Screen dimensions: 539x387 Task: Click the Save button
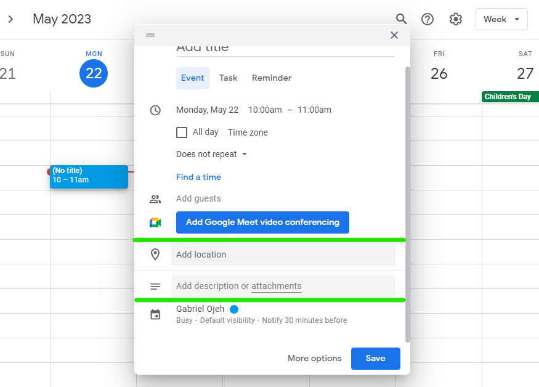coord(375,358)
